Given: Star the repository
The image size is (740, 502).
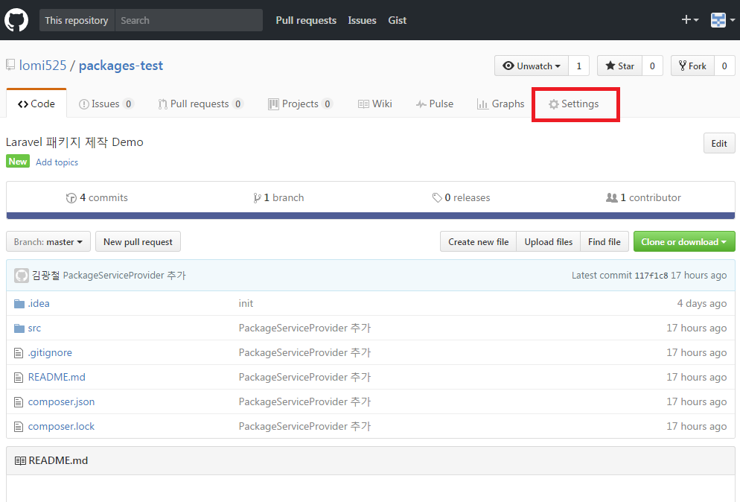Looking at the screenshot, I should [x=619, y=66].
